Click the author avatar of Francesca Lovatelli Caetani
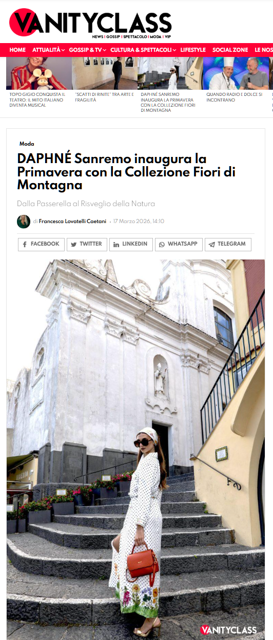This screenshot has height=640, width=273. [x=24, y=222]
